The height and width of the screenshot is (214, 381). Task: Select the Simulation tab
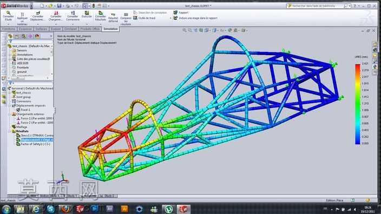point(110,29)
